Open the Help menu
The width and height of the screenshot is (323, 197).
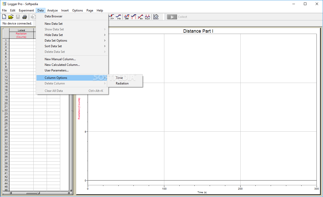[100, 10]
